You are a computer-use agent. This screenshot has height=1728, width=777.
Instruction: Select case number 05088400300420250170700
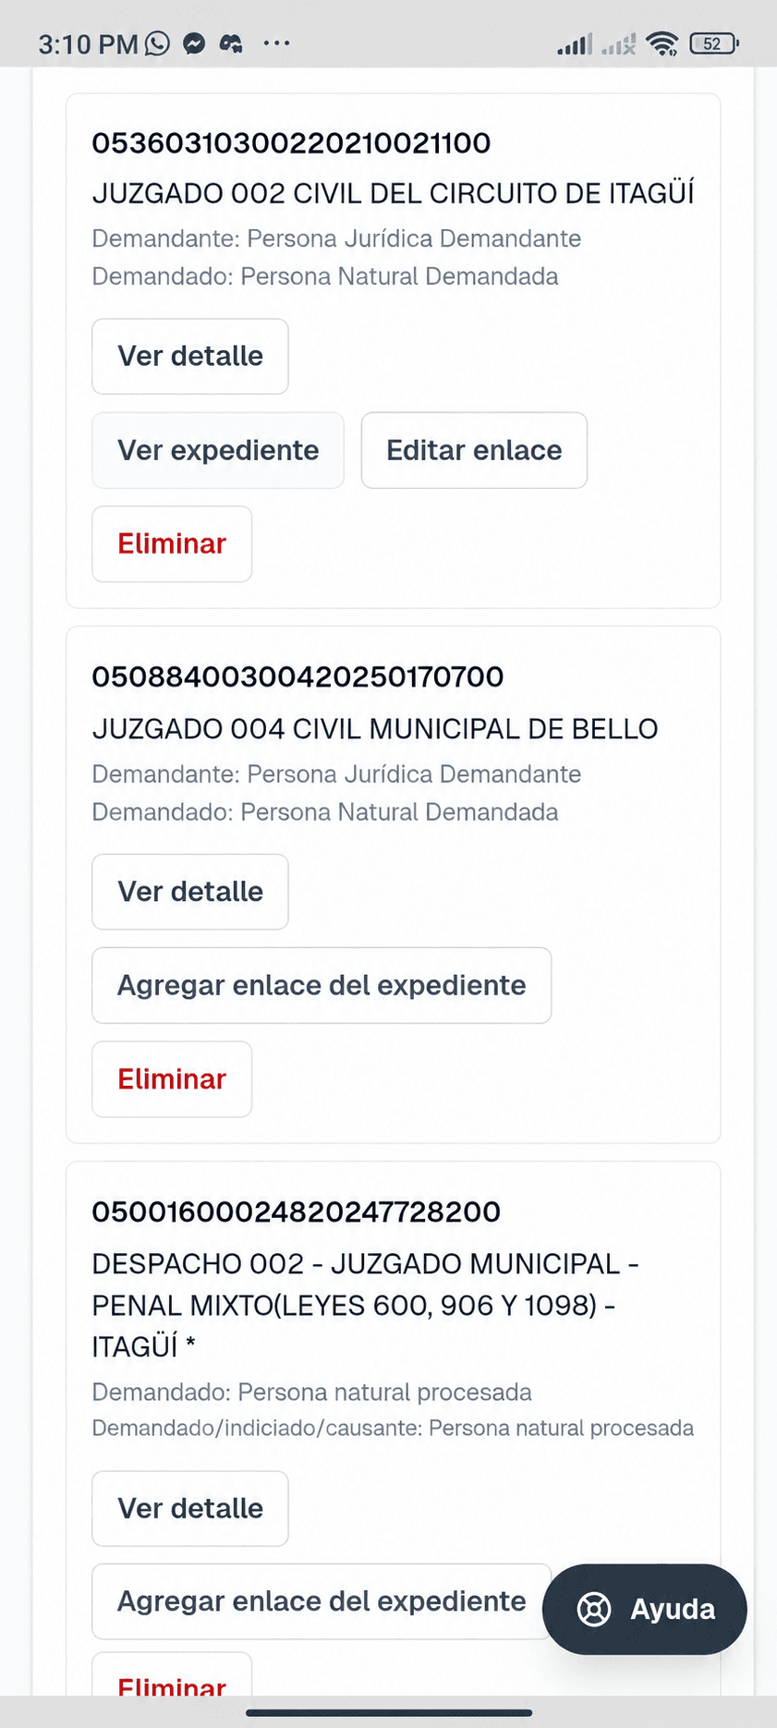click(x=297, y=676)
